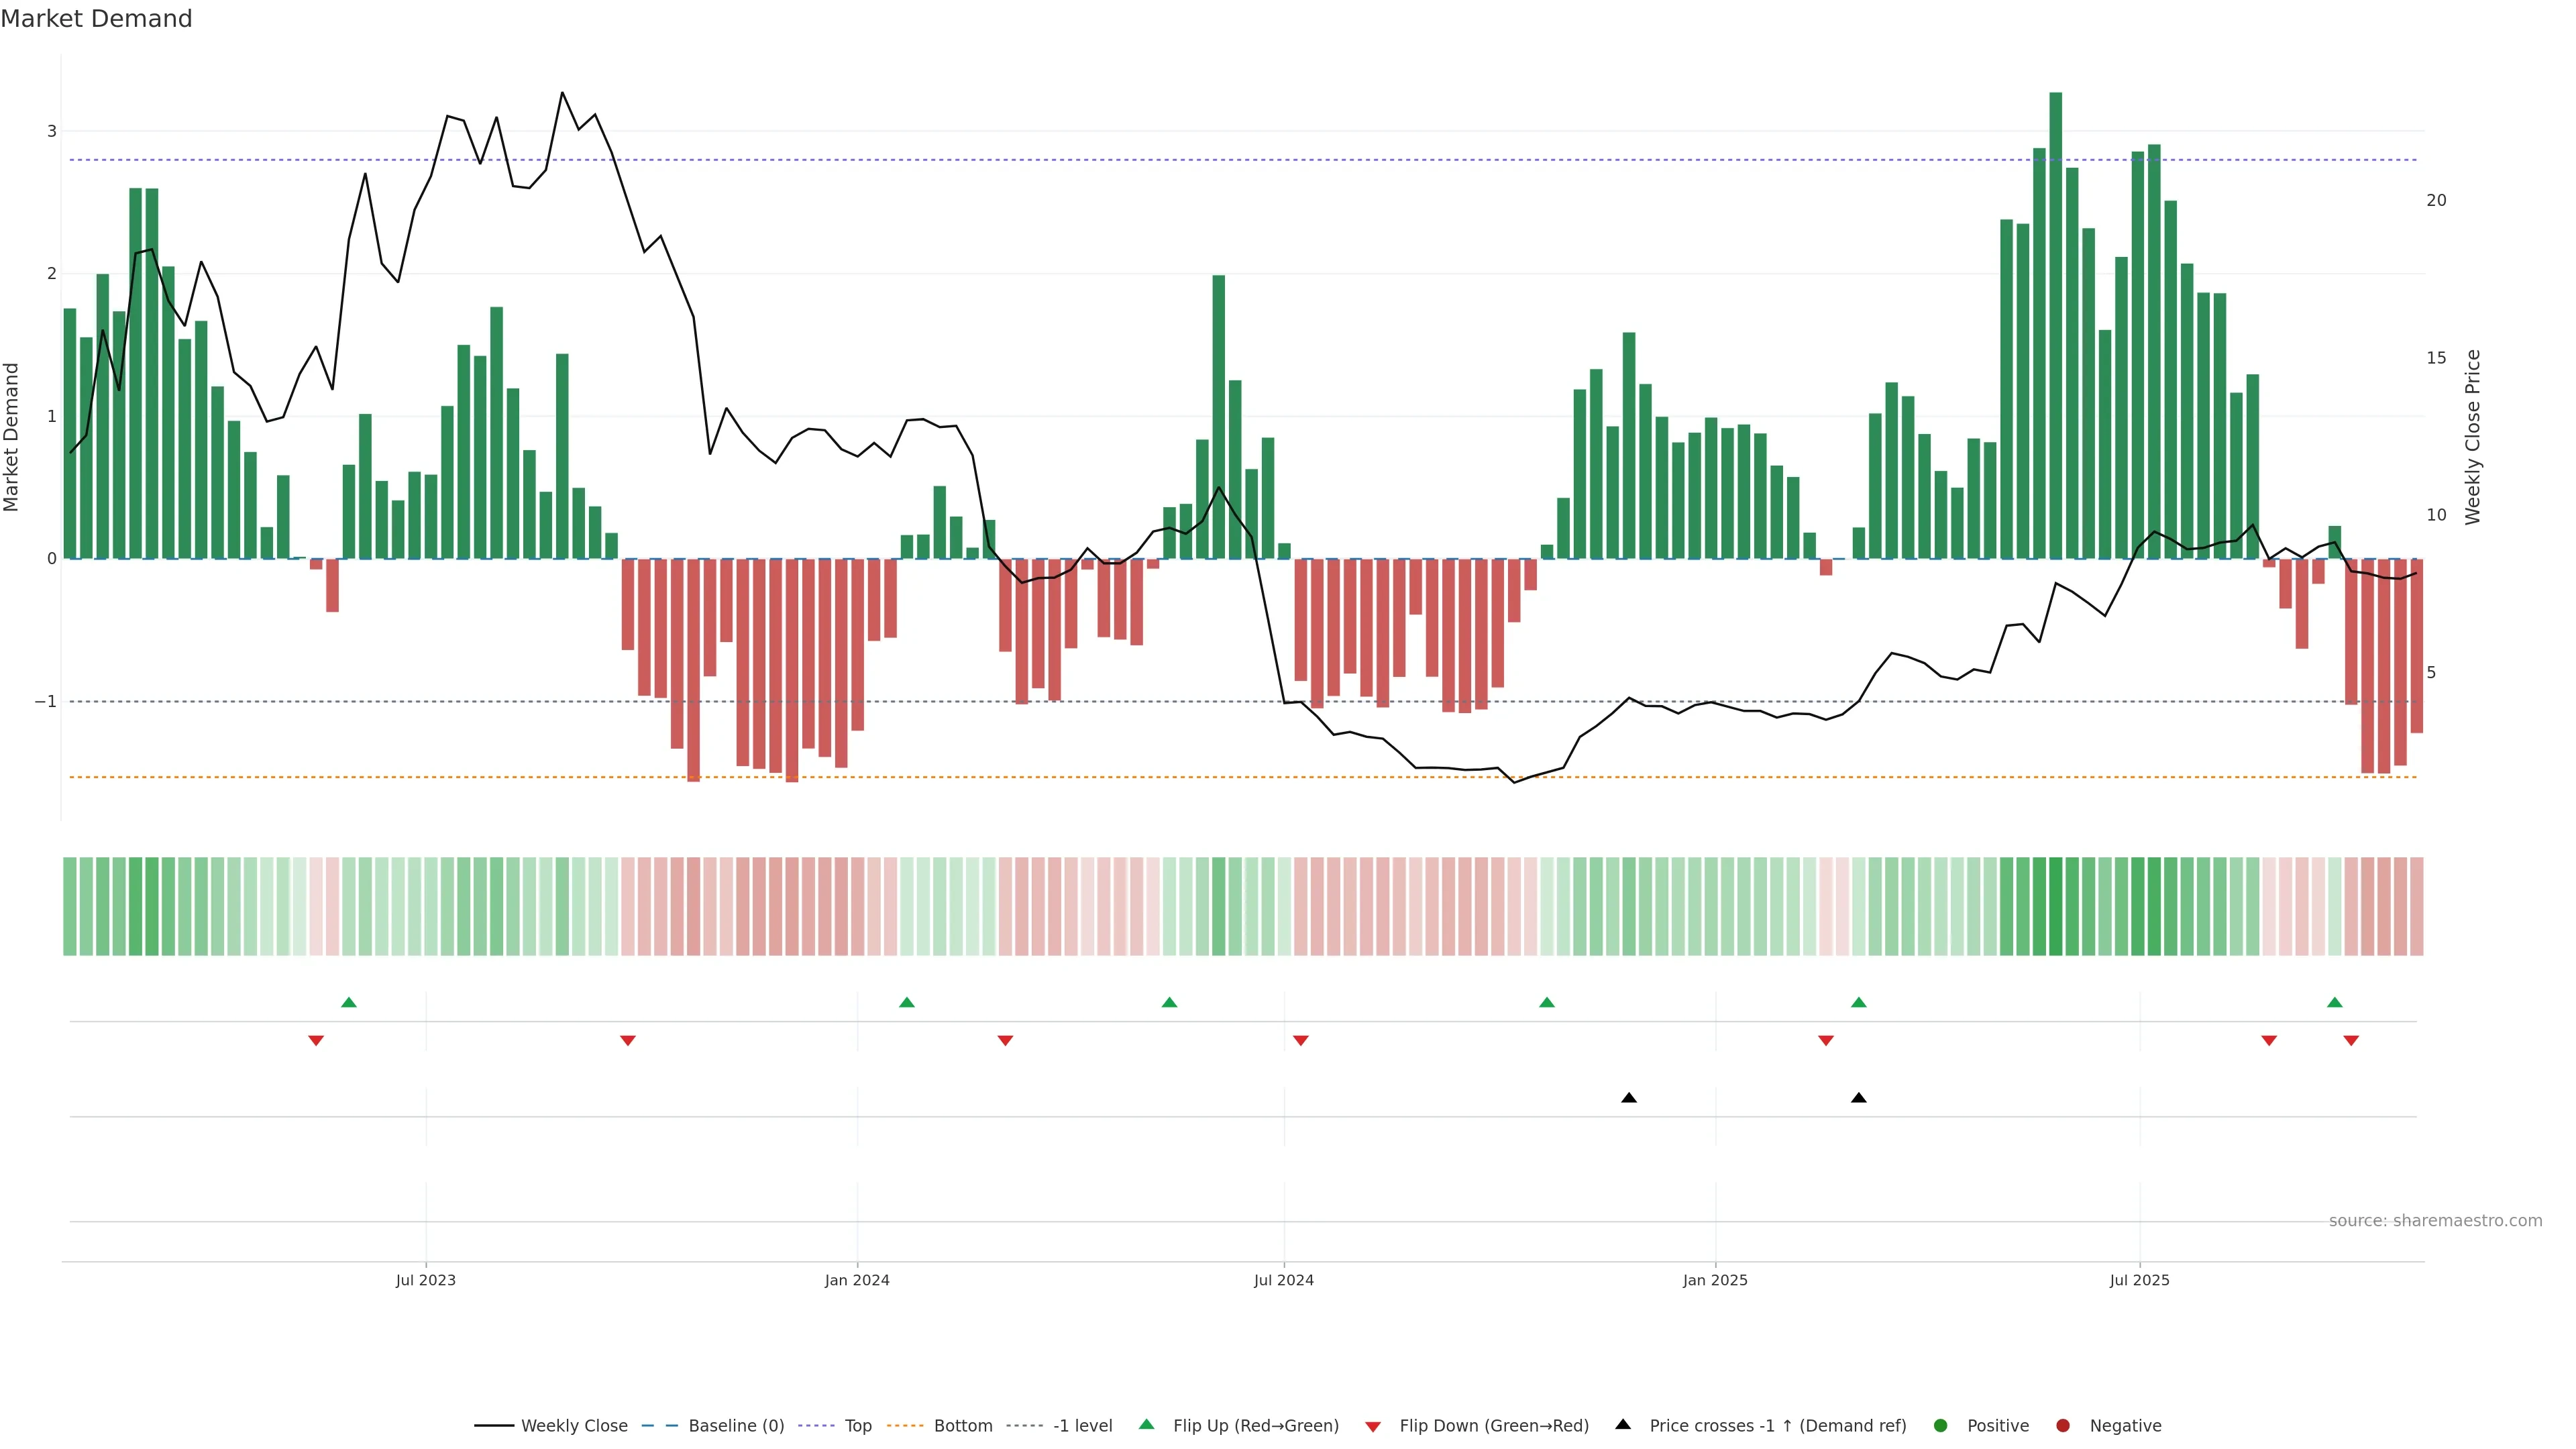Click black triangle Price crosses legend icon
2576x1449 pixels.
(1623, 1425)
